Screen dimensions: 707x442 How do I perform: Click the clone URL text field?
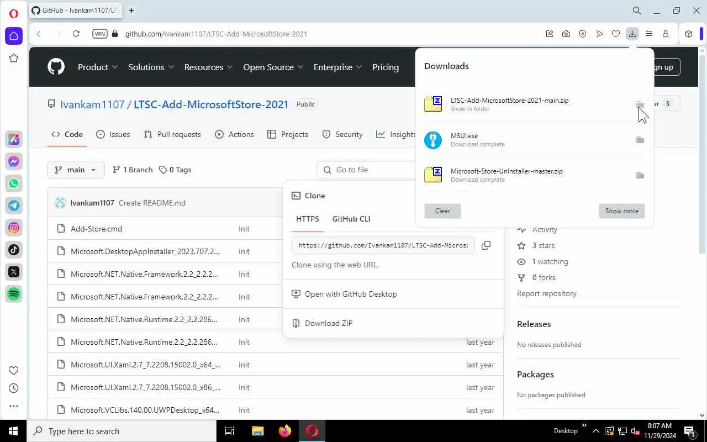click(x=383, y=245)
